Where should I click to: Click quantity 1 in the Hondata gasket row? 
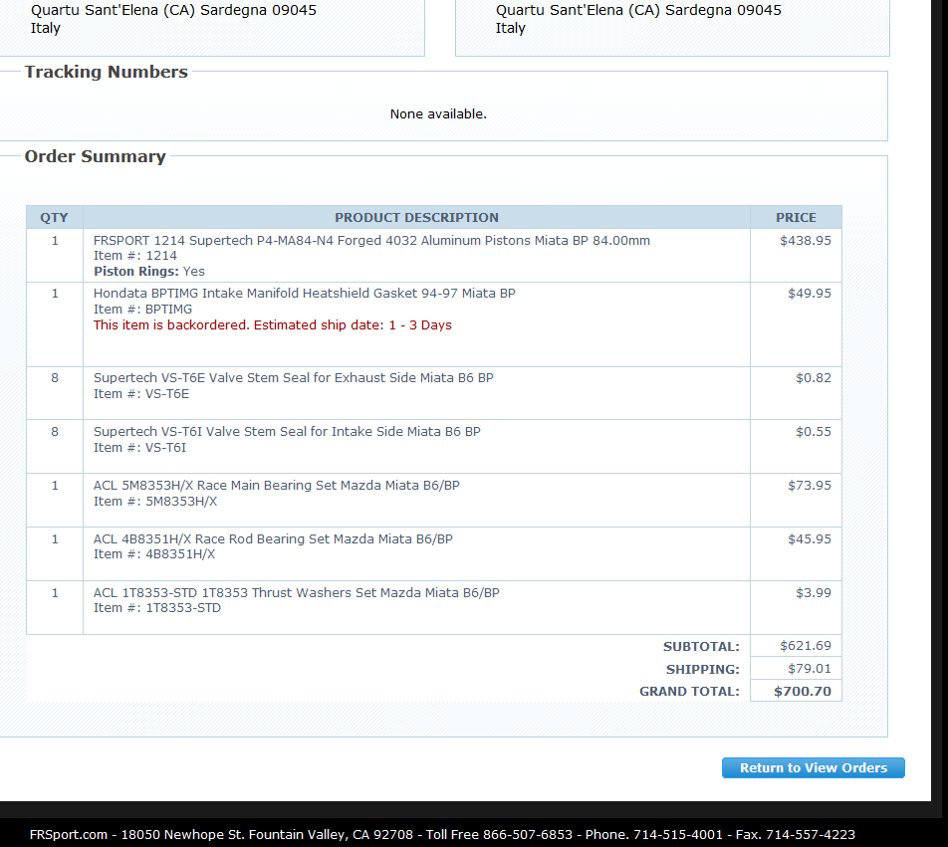pyautogui.click(x=55, y=294)
